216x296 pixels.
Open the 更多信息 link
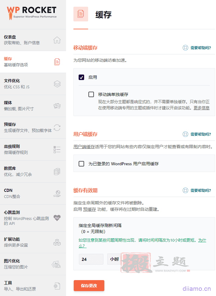[201, 108]
